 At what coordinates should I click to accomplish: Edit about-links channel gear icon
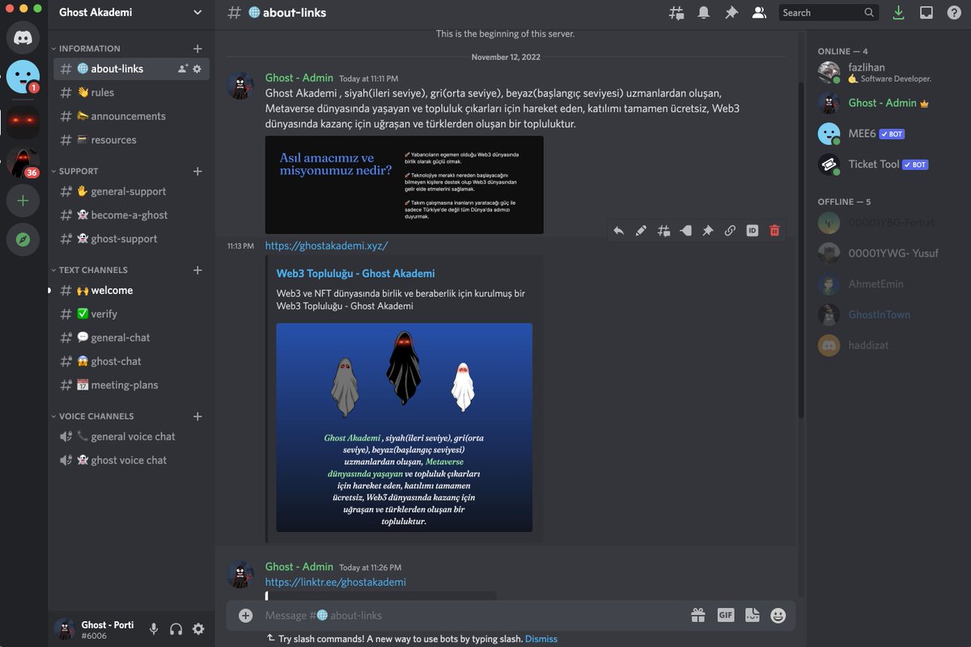coord(197,69)
